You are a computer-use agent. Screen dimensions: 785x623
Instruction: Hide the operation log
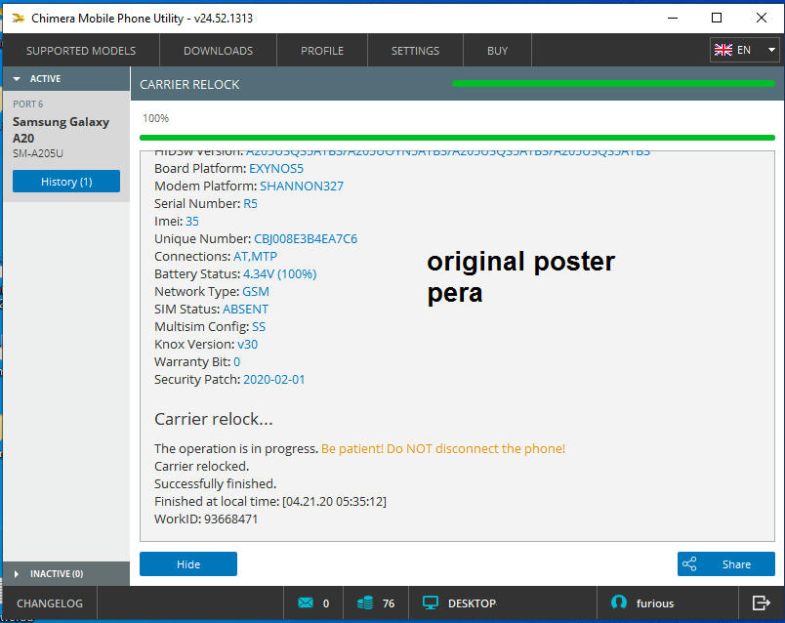[x=188, y=563]
